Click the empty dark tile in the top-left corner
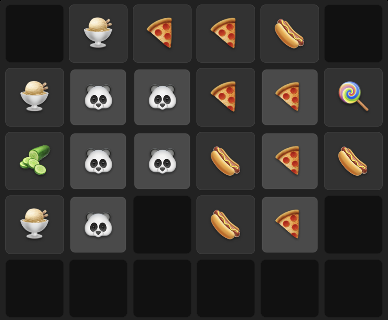Image resolution: width=388 pixels, height=320 pixels. coord(35,33)
